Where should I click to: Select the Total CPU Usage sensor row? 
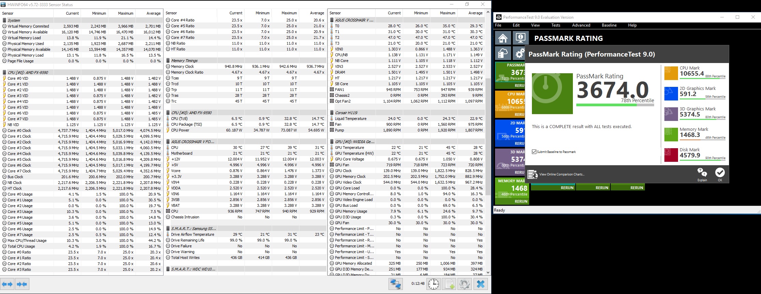click(x=82, y=246)
